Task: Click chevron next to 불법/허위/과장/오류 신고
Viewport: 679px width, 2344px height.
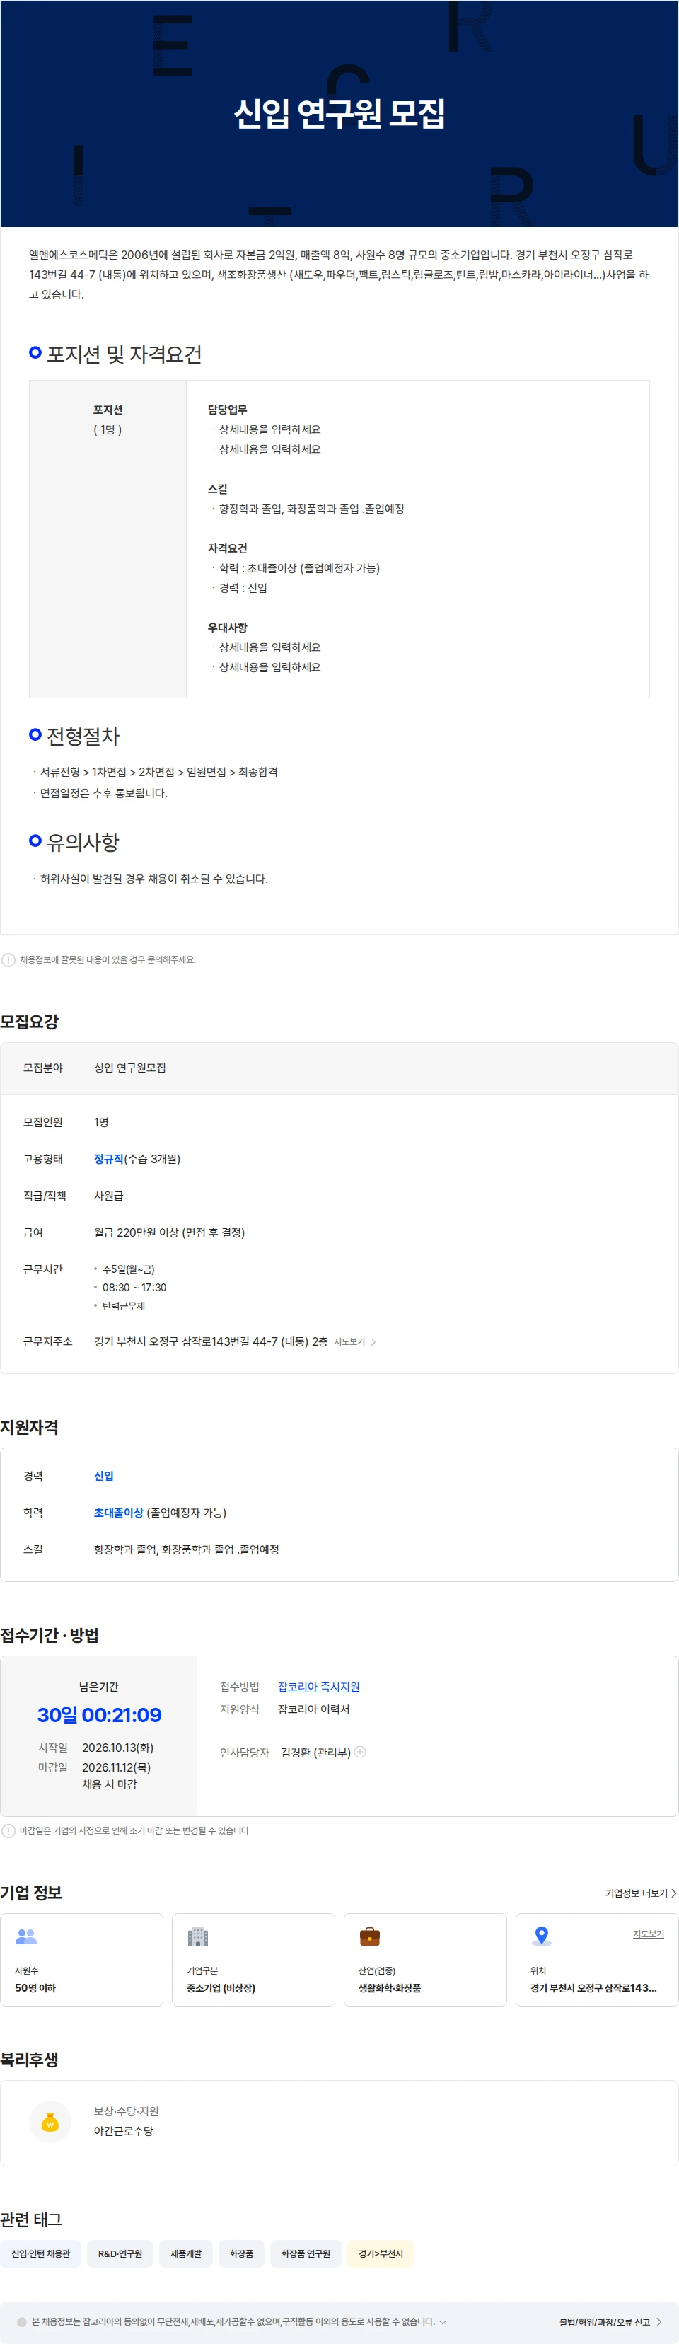Action: point(659,2321)
